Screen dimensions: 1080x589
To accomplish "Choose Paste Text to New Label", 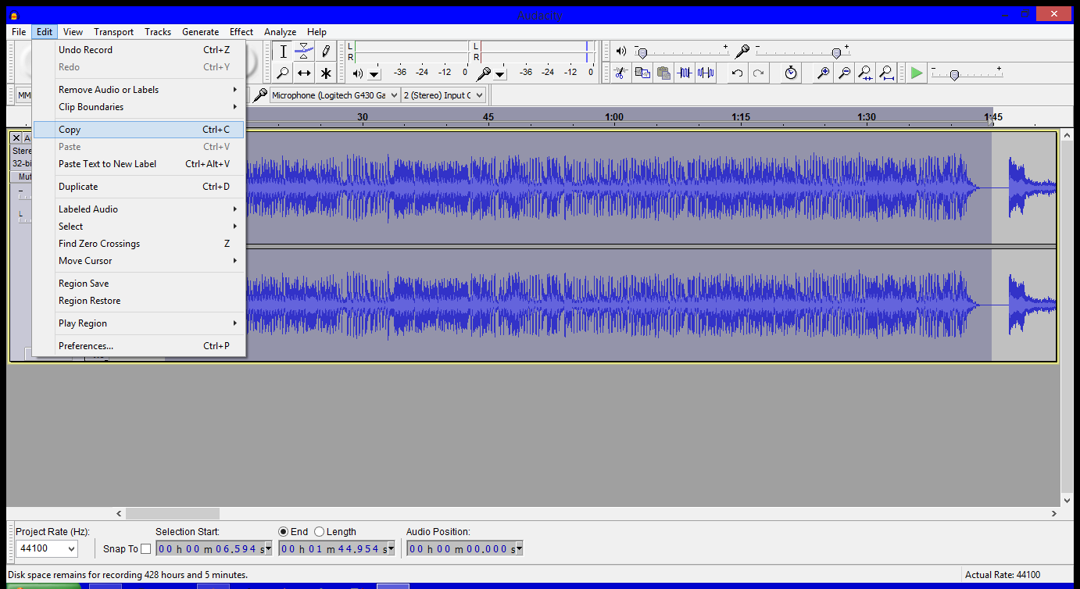I will pos(139,164).
